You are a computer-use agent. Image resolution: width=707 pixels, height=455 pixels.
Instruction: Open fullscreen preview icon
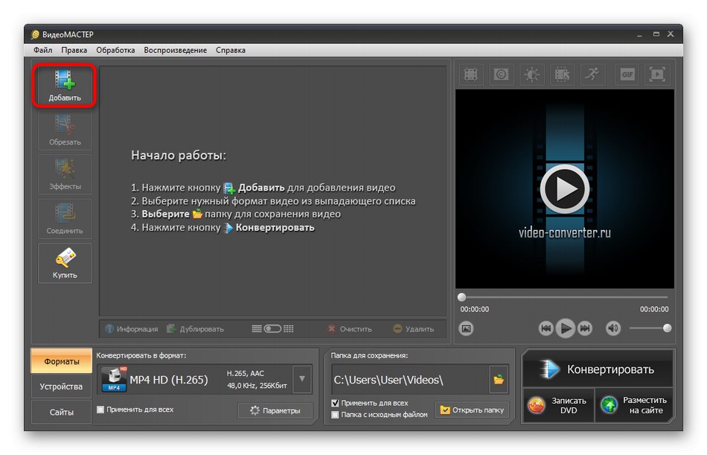pos(657,74)
